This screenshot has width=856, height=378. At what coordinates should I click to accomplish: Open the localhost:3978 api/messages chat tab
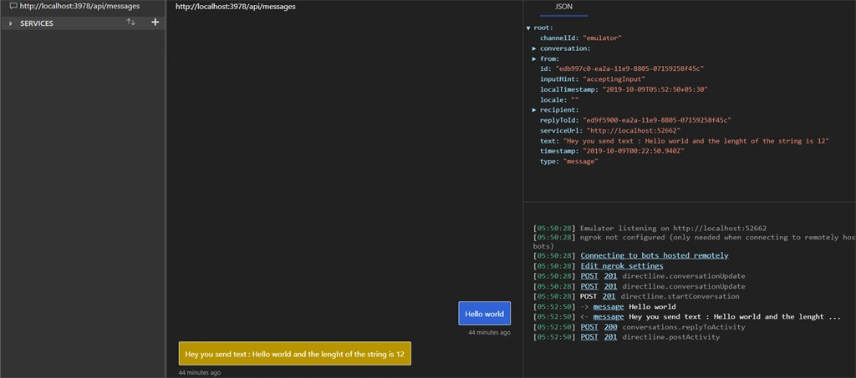click(x=235, y=7)
